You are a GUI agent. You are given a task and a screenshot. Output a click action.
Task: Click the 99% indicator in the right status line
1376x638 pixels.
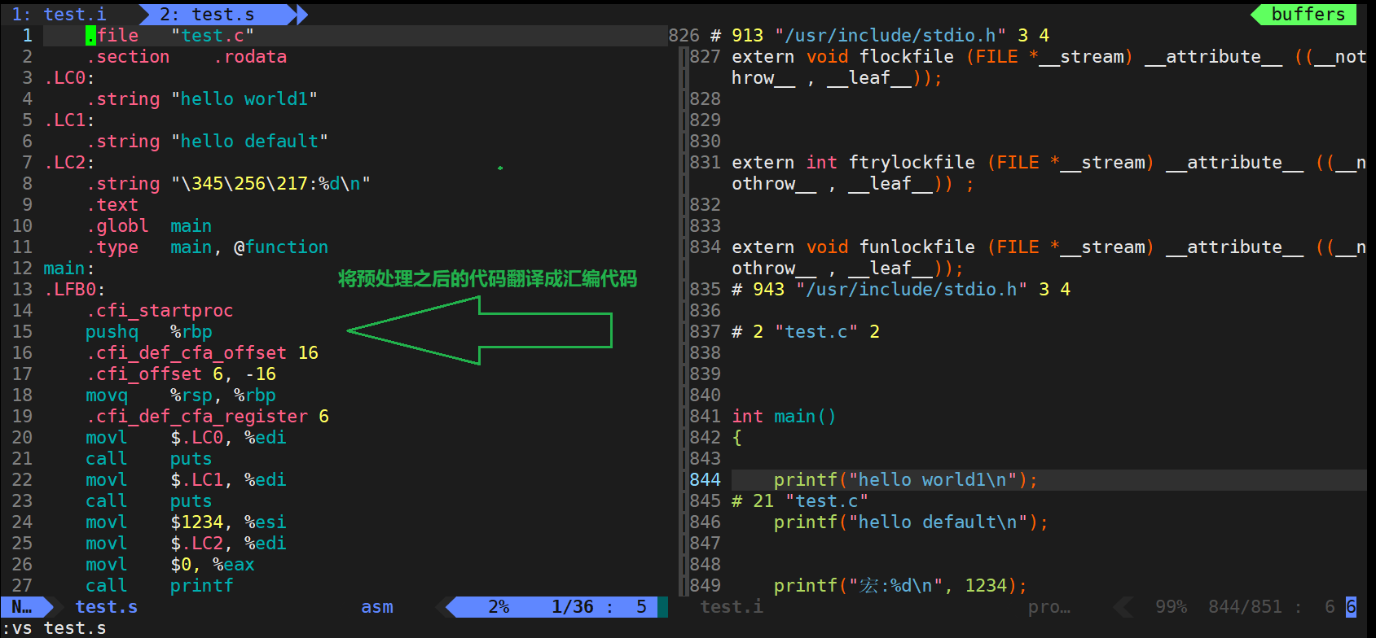[x=1171, y=606]
